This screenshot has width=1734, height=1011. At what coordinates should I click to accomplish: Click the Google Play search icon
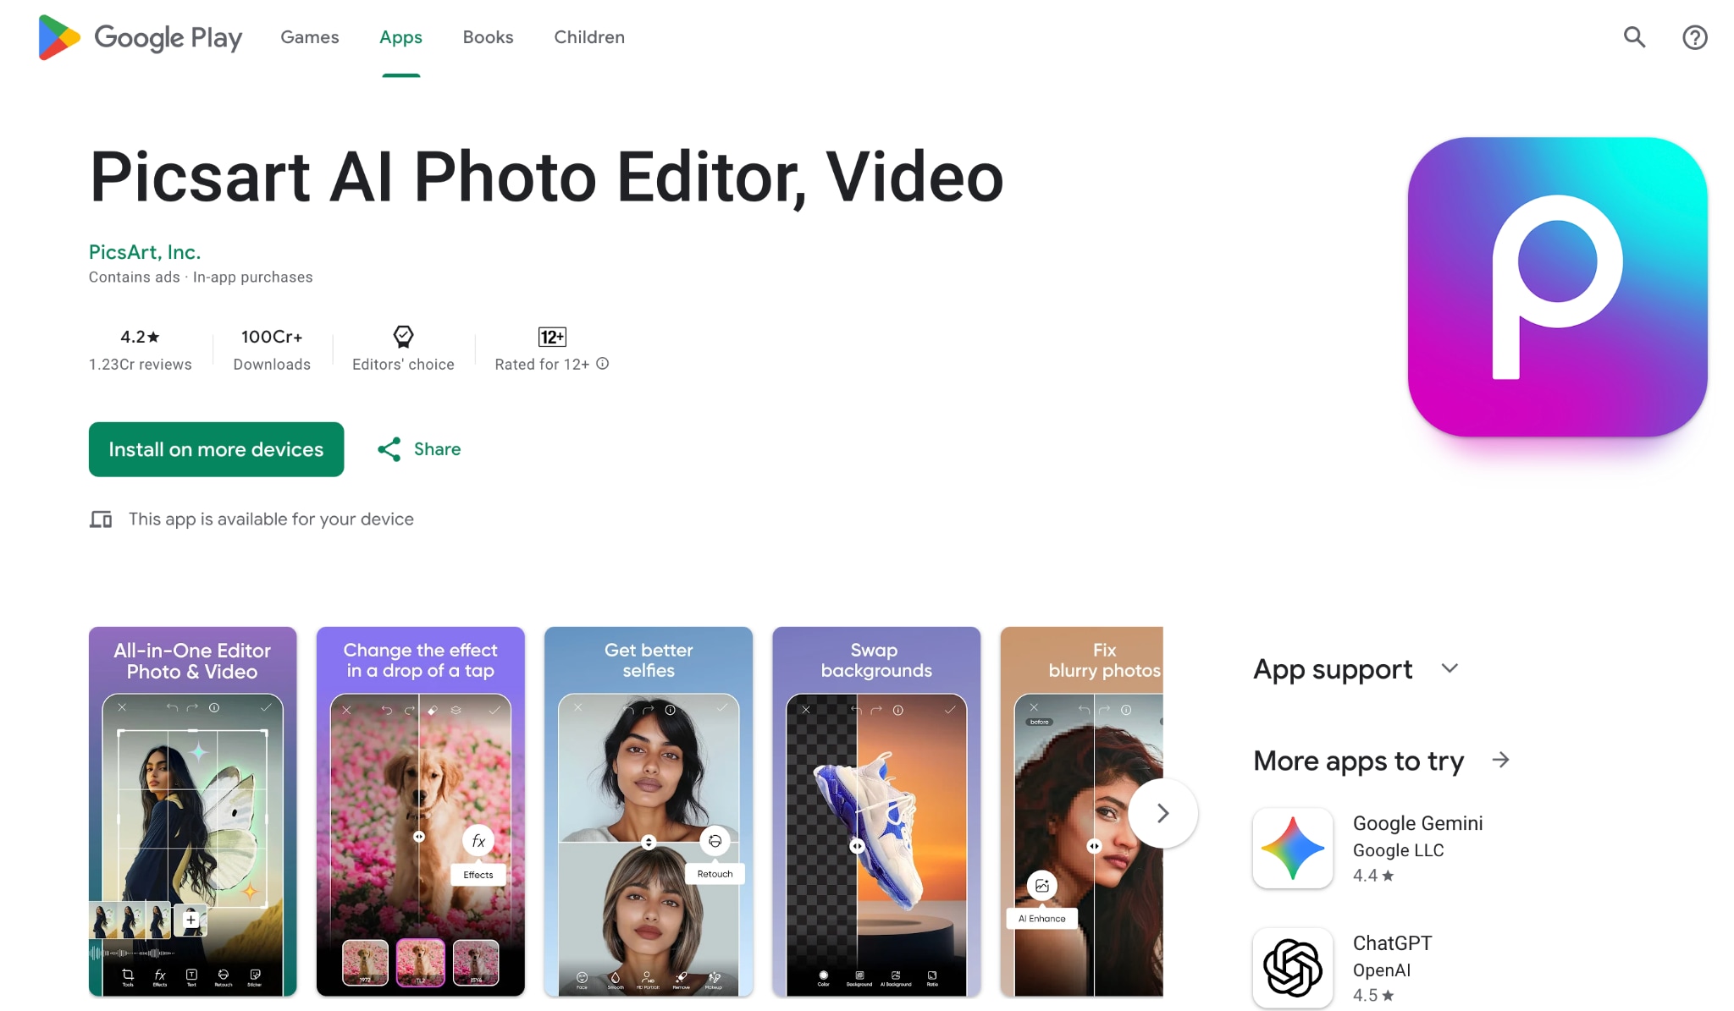(x=1633, y=37)
